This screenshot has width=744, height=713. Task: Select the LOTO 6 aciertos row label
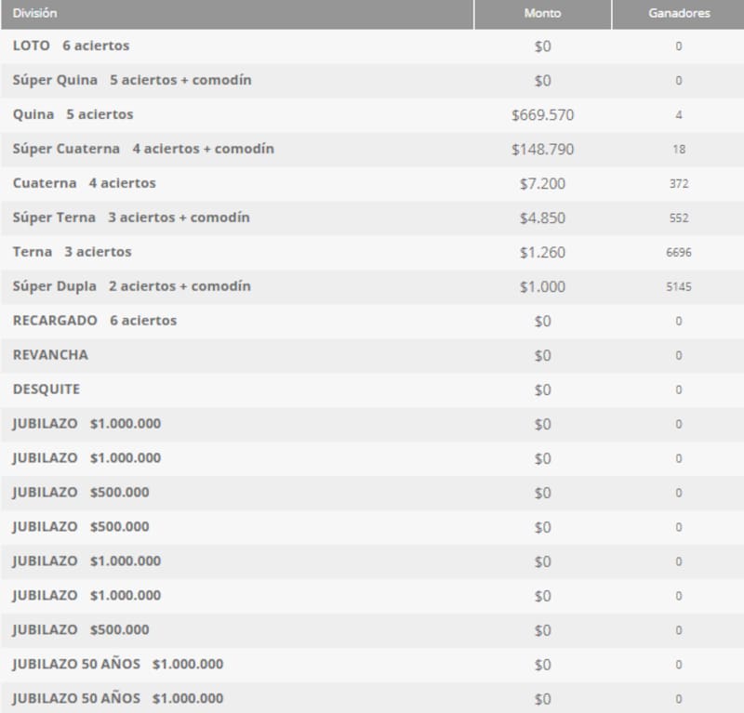coord(72,46)
